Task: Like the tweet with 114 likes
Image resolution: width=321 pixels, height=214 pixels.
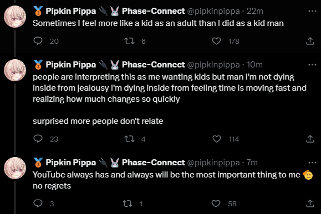Action: 217,139
